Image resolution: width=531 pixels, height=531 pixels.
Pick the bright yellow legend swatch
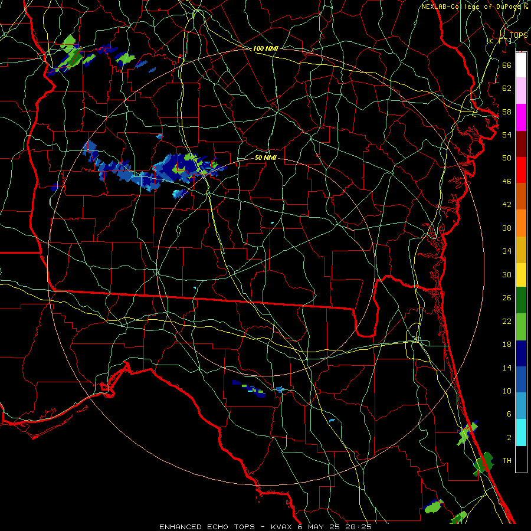[521, 275]
